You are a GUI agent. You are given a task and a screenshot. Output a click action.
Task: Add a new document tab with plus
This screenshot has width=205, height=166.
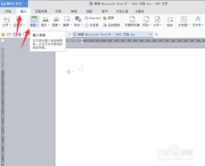pyautogui.click(x=157, y=34)
